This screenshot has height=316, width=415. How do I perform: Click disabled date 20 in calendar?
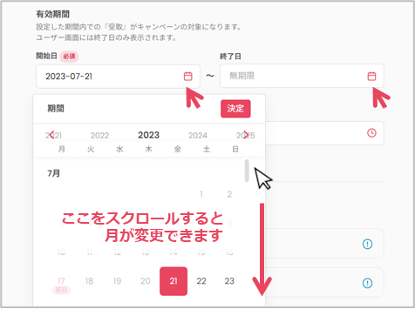tap(146, 281)
